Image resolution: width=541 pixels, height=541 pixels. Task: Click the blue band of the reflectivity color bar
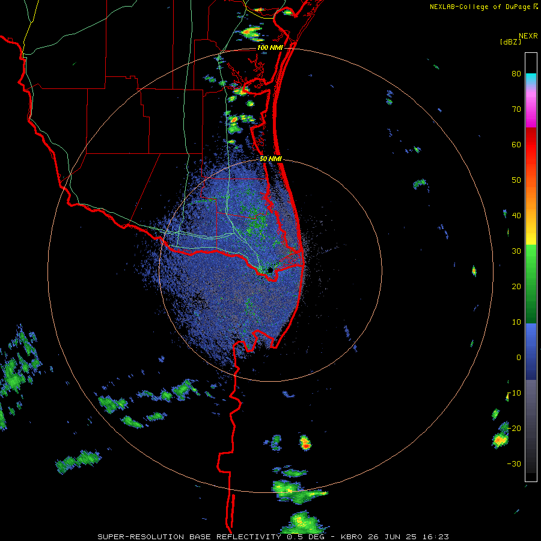click(x=531, y=351)
